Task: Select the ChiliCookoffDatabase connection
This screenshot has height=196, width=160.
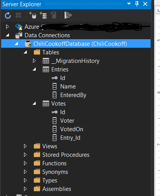Action: click(76, 43)
